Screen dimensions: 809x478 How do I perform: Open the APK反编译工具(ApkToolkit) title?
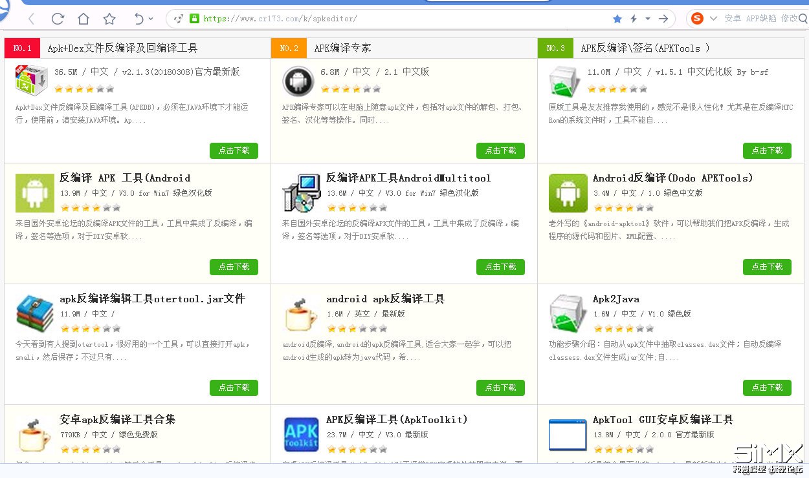[x=397, y=420]
